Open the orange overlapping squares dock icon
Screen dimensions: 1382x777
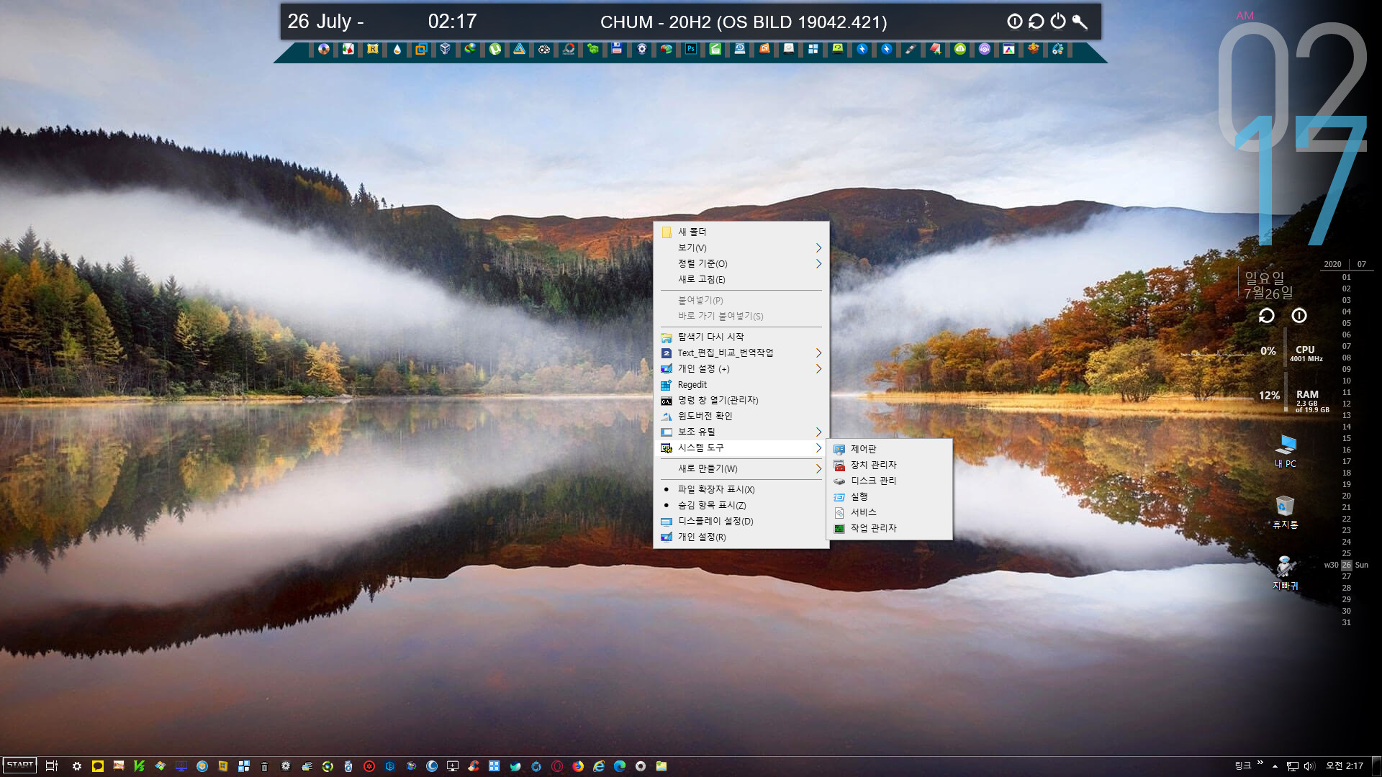pyautogui.click(x=421, y=50)
